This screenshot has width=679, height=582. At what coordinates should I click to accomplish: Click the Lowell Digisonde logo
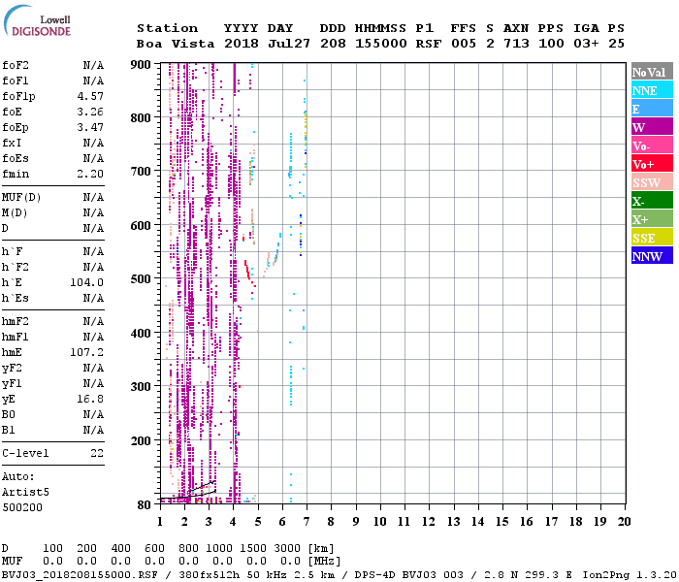pos(37,21)
